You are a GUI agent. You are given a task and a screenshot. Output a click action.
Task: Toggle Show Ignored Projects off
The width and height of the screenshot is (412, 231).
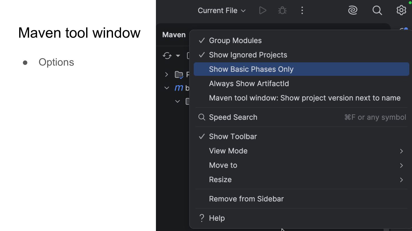click(248, 55)
